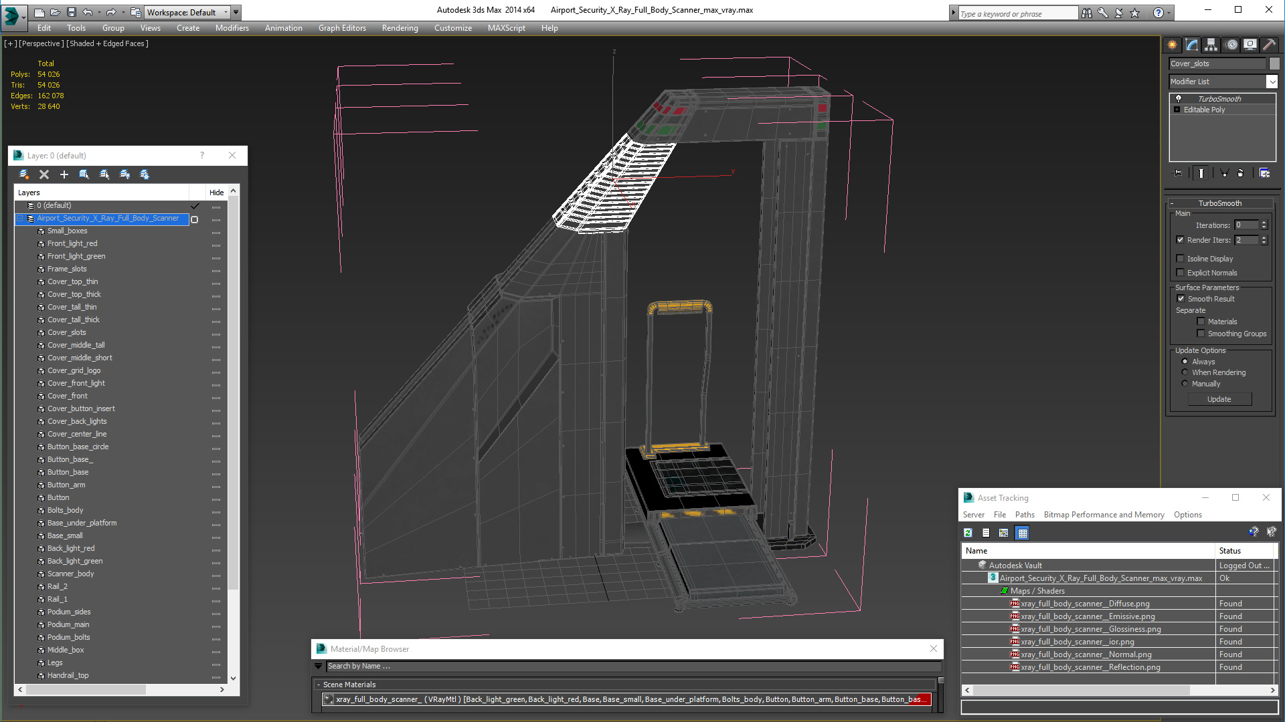Open the Hierarchy command panel tab

(1211, 45)
